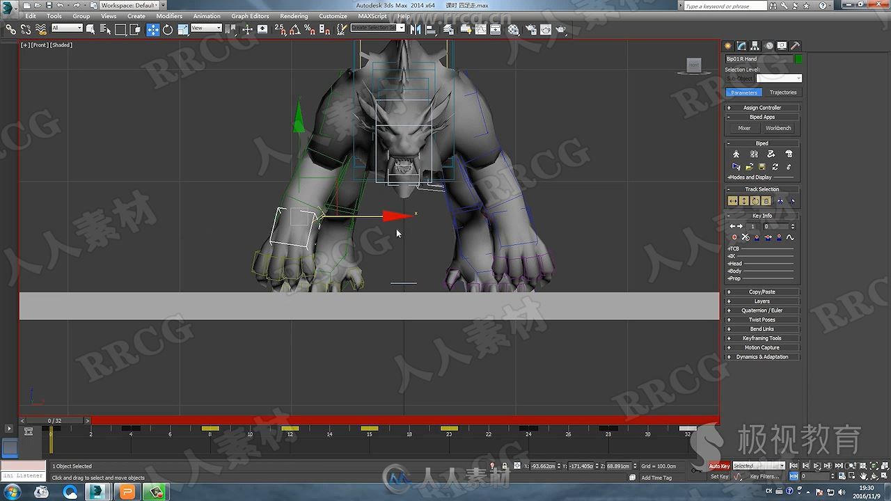
Task: Click the Trajectories button
Action: pyautogui.click(x=782, y=93)
